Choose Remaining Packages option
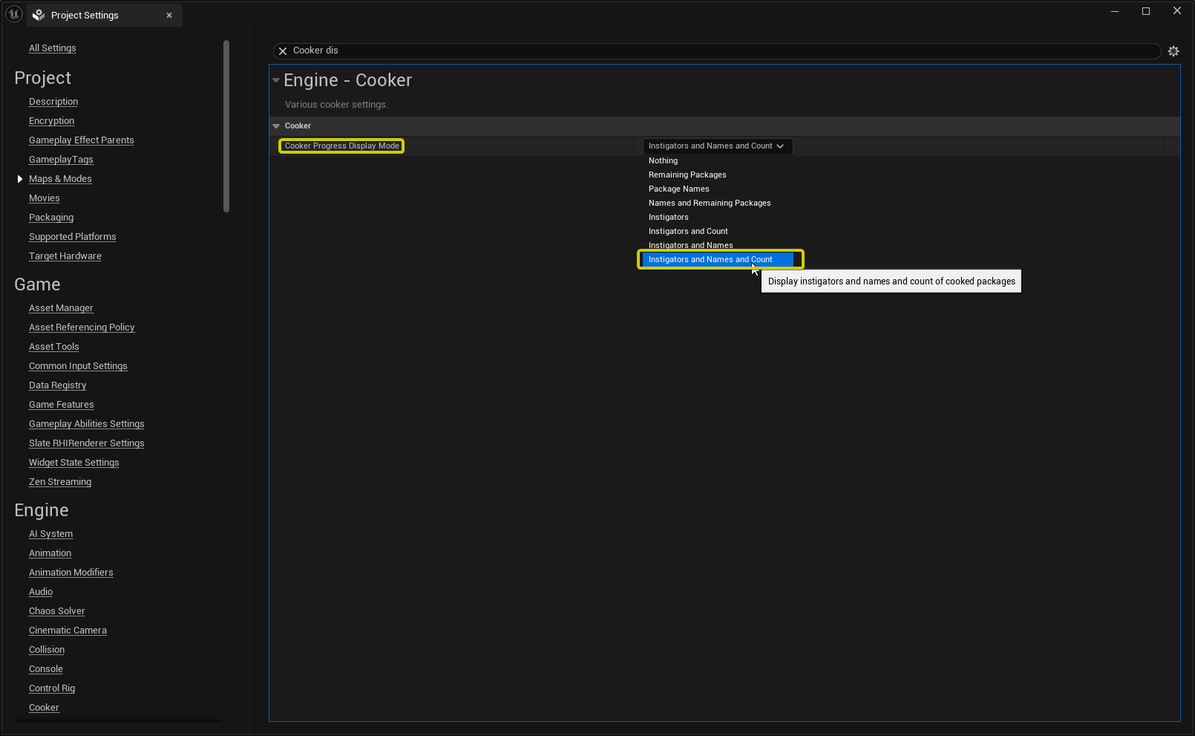The image size is (1195, 736). click(687, 175)
